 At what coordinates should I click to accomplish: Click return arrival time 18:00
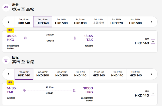[88, 88]
